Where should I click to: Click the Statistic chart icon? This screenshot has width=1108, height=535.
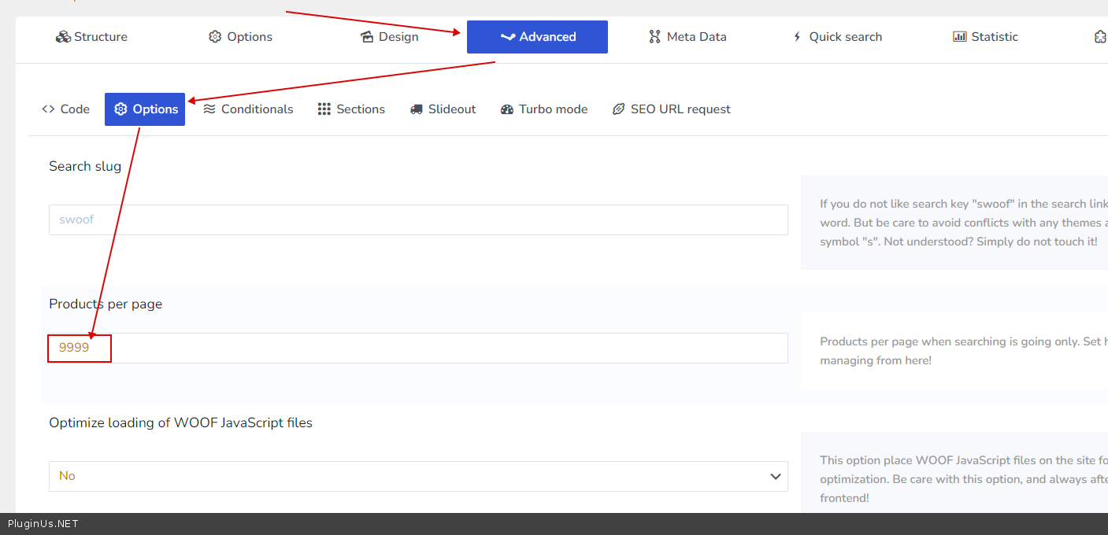[x=959, y=37]
